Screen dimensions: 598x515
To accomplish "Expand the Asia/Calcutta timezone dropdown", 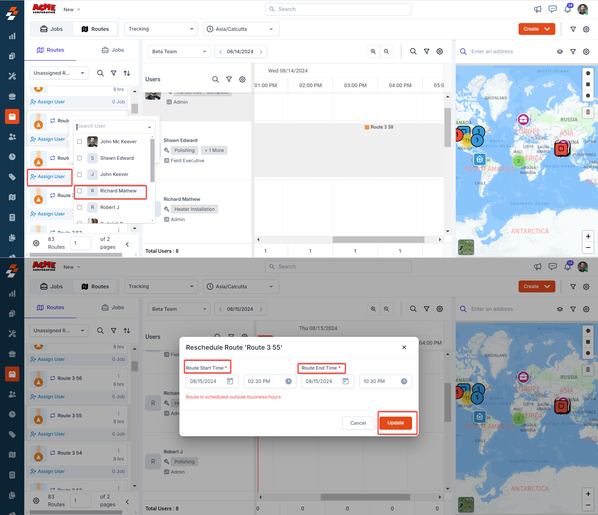I will (241, 29).
